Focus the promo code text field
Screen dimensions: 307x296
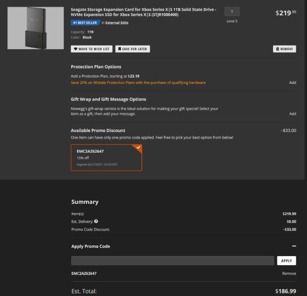point(172,261)
